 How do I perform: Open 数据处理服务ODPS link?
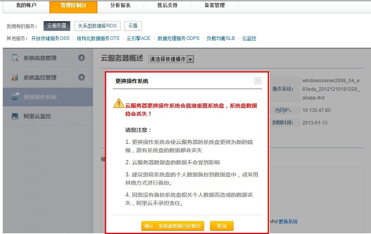pos(178,38)
